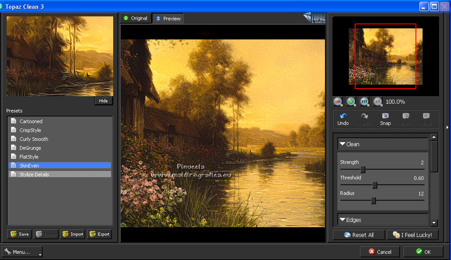Click the Cartooned preset file icon
Screen dimensions: 451x260
(13, 121)
